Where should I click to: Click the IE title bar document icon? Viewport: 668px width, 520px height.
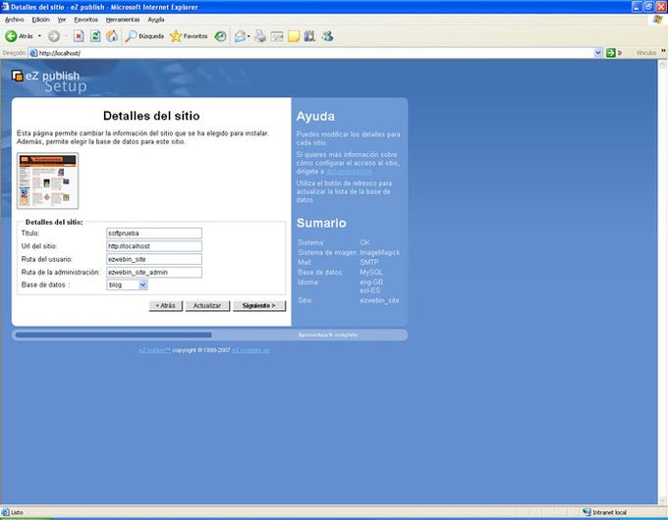pyautogui.click(x=5, y=7)
